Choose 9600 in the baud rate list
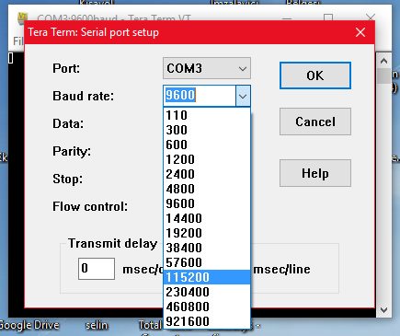The height and width of the screenshot is (336, 400). point(207,203)
